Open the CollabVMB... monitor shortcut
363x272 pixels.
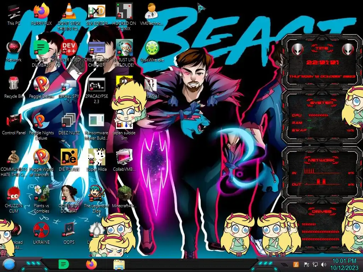[124, 160]
